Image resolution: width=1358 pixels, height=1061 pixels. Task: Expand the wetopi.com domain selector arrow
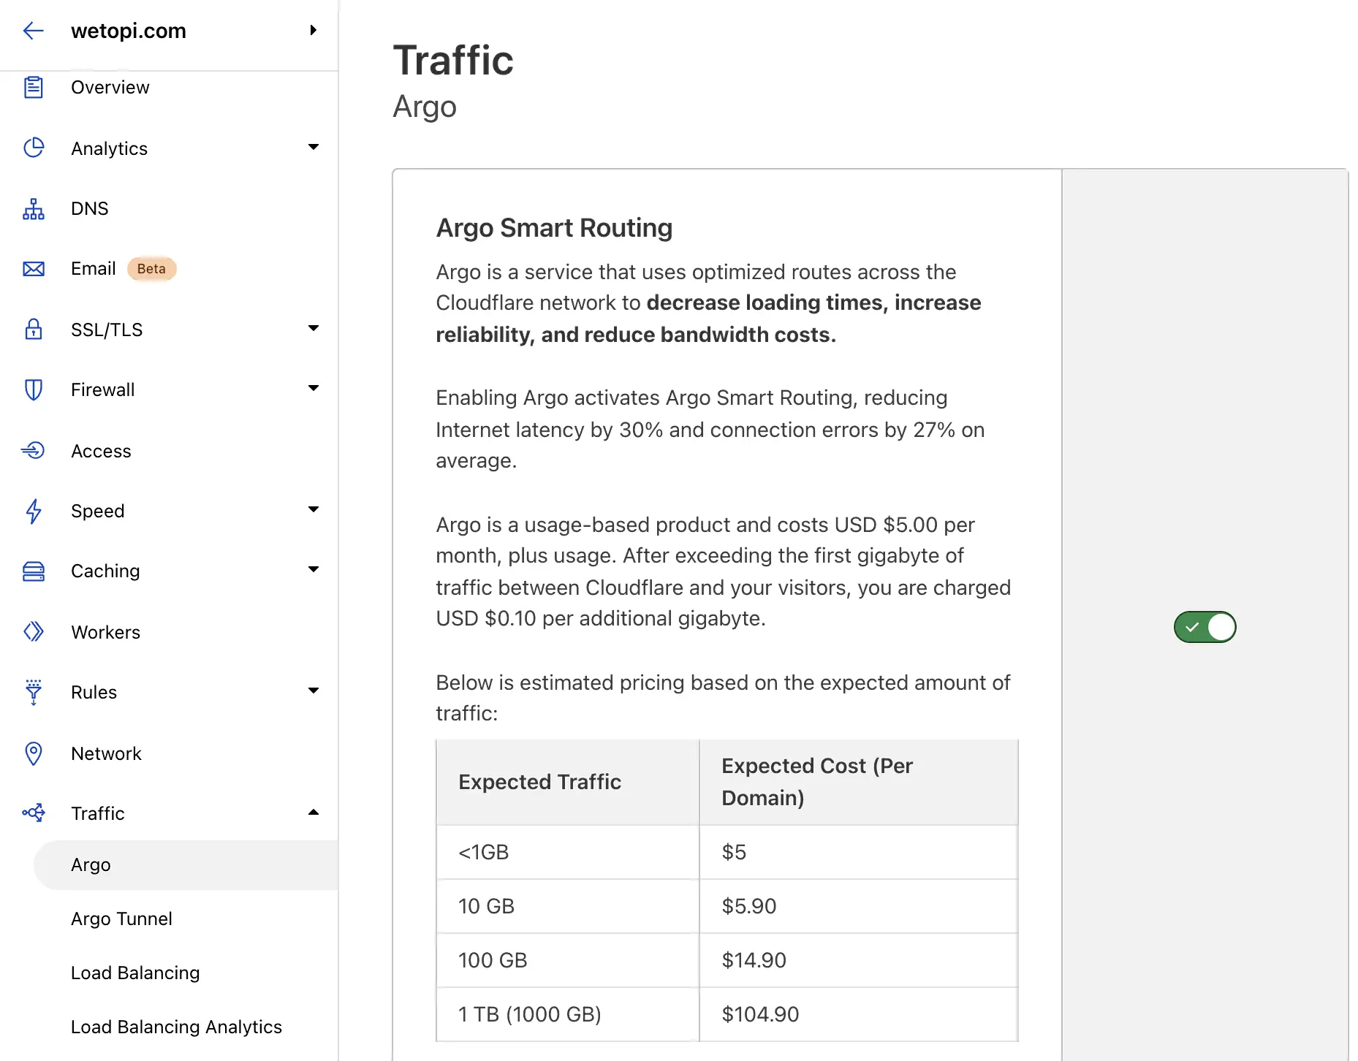point(314,30)
